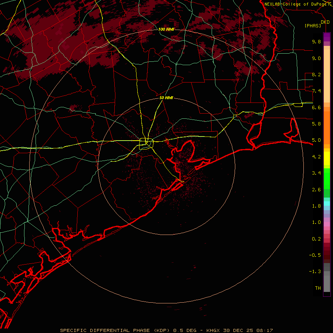Pick the orange band of the color scale
The width and height of the screenshot is (333, 333).
tap(327, 127)
